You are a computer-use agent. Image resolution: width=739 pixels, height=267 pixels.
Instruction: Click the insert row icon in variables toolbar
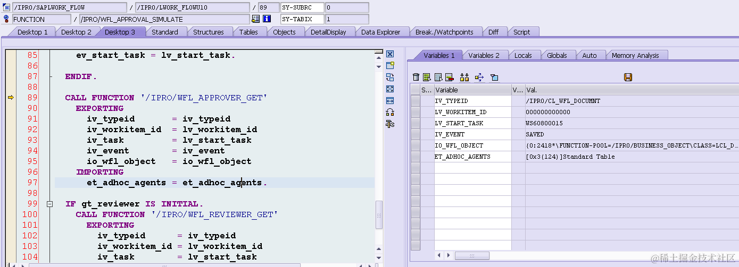427,77
